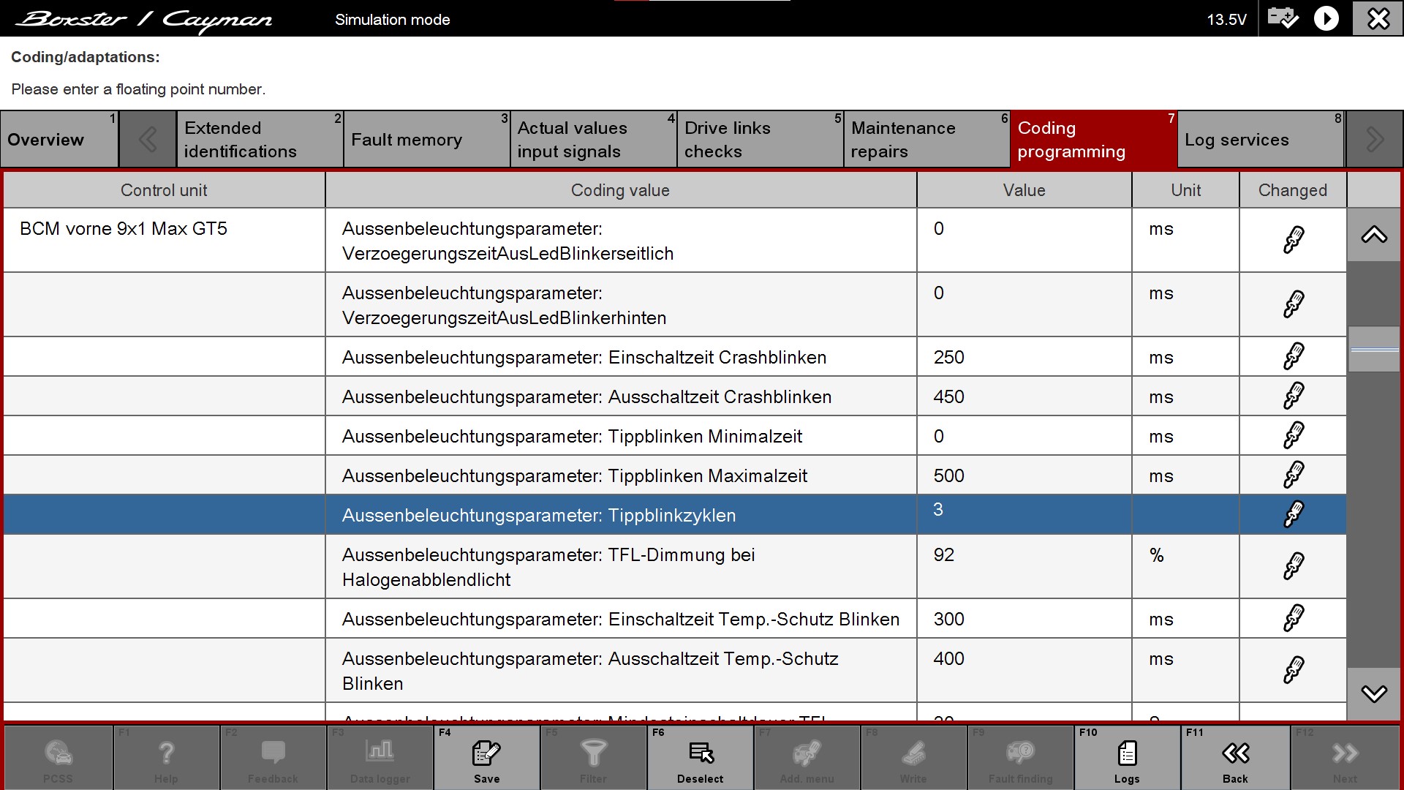Select value 300 for Einschaltzeit Temp.-Schutz Blinken
Screen dimensions: 1404x790
1024,619
